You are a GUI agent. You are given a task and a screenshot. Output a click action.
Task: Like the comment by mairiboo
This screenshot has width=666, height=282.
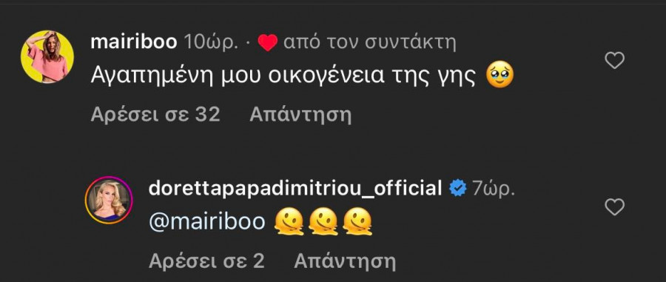[x=614, y=61]
